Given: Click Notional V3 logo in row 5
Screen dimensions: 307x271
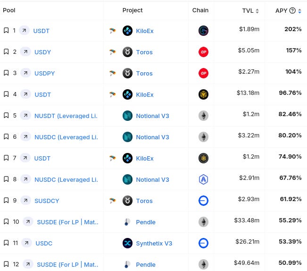Looking at the screenshot, I should pyautogui.click(x=127, y=116).
